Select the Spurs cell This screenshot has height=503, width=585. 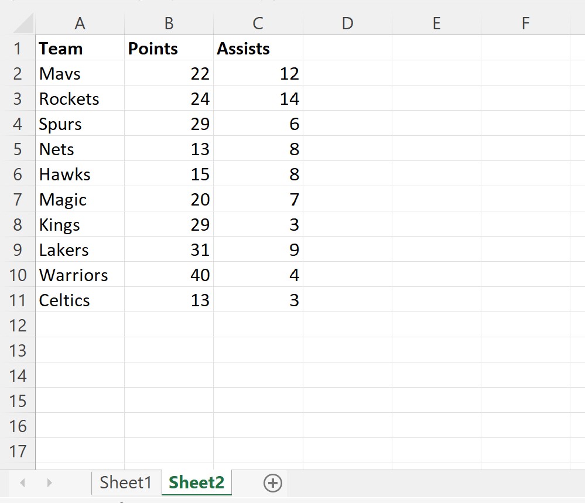(80, 124)
